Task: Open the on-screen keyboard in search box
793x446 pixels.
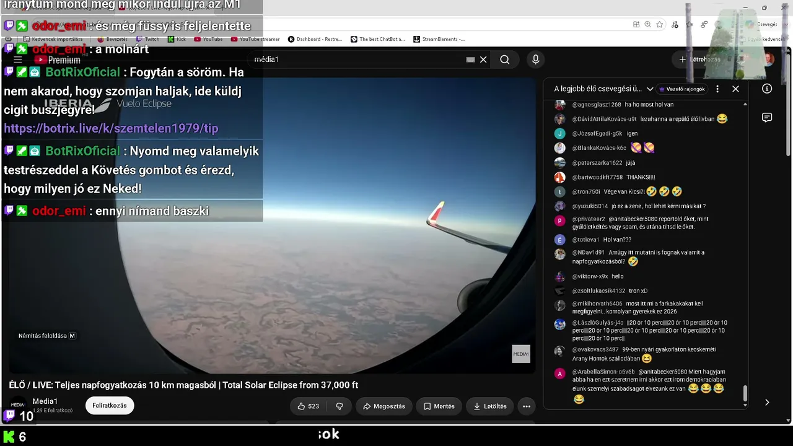Action: coord(470,59)
